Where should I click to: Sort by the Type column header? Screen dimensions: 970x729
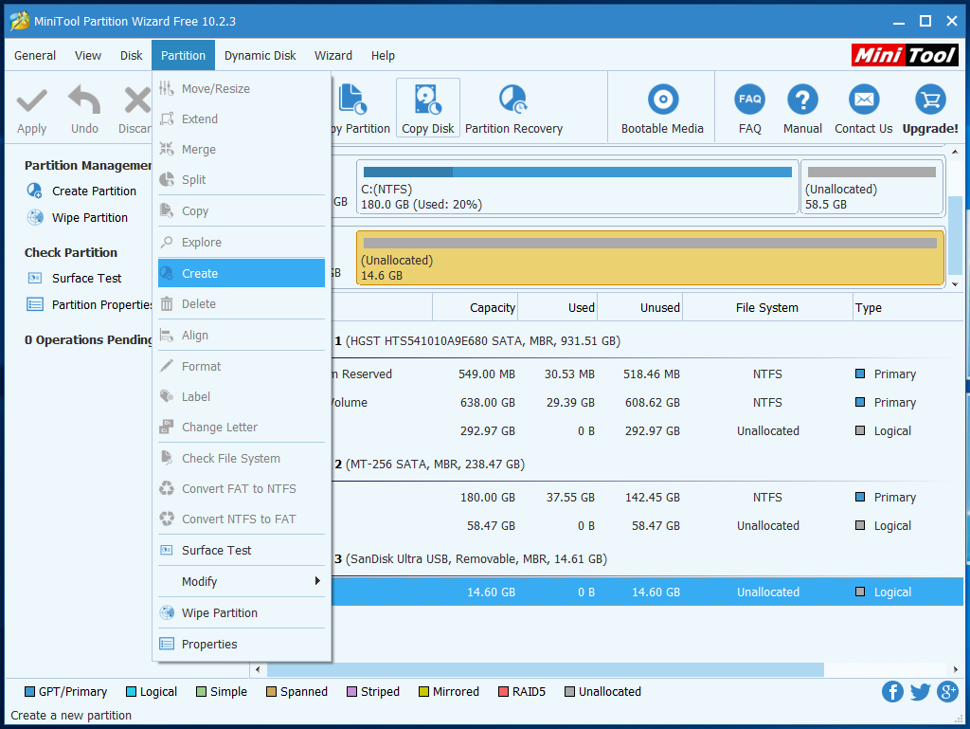[907, 308]
